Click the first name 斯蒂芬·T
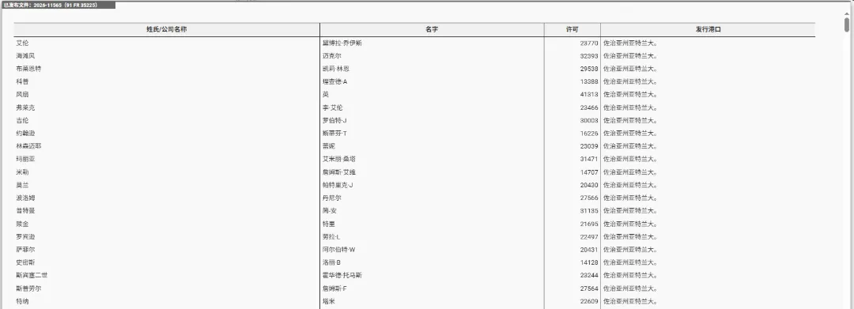Screen dimensions: 854x309 (334, 134)
